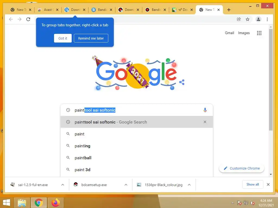
Task: Share the Google doodle
Action: coord(182,82)
